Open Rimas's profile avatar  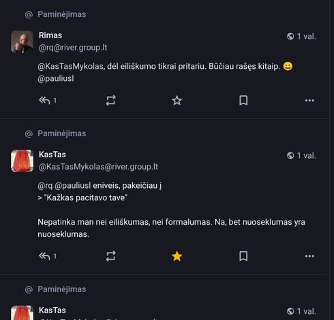(22, 42)
